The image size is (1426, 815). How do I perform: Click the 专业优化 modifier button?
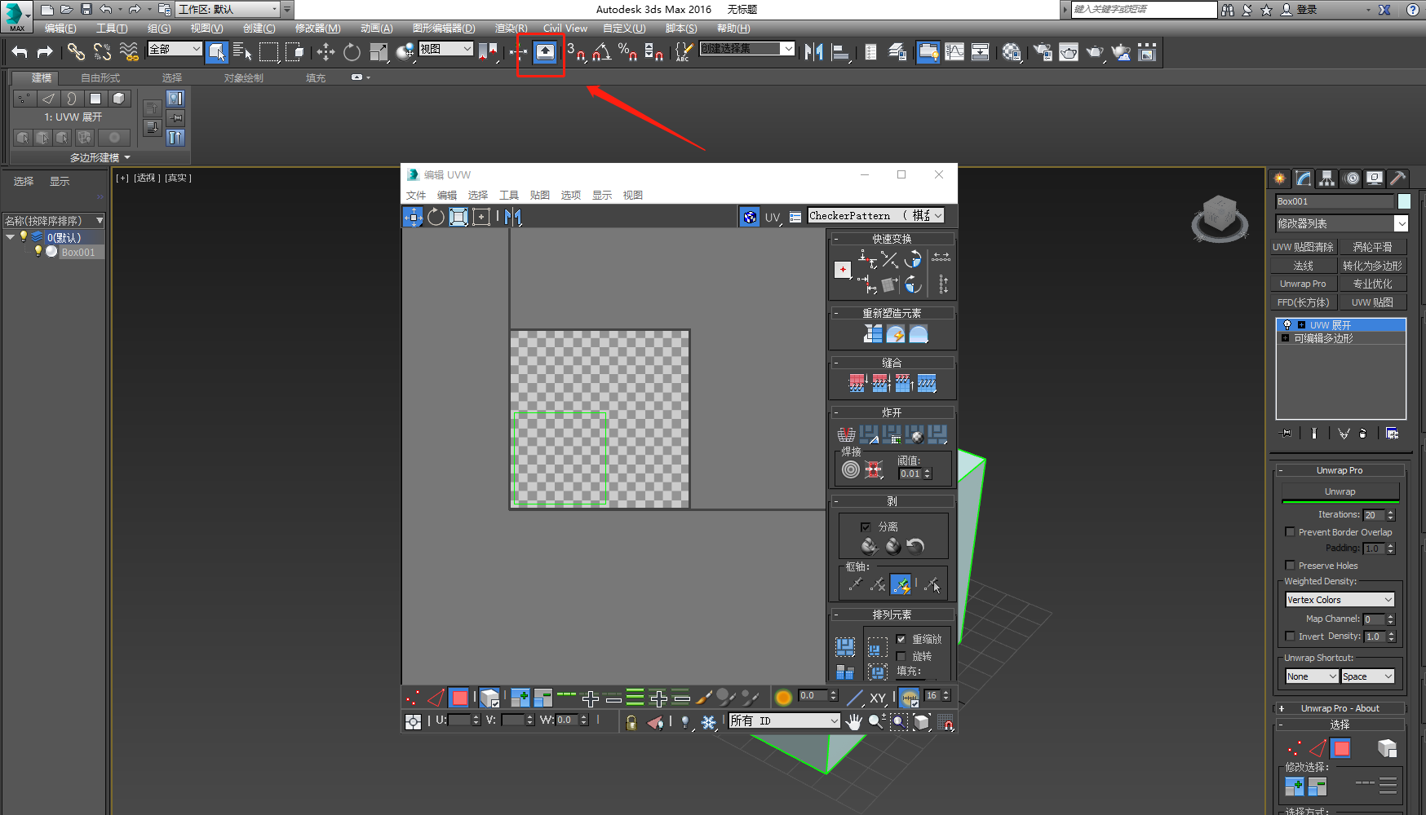click(x=1372, y=284)
